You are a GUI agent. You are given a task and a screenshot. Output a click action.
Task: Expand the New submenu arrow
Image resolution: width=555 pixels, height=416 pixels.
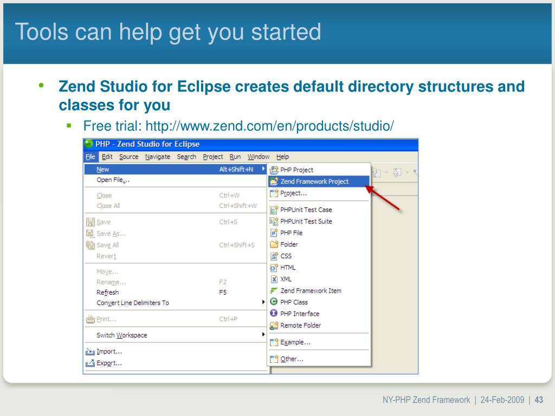[263, 169]
